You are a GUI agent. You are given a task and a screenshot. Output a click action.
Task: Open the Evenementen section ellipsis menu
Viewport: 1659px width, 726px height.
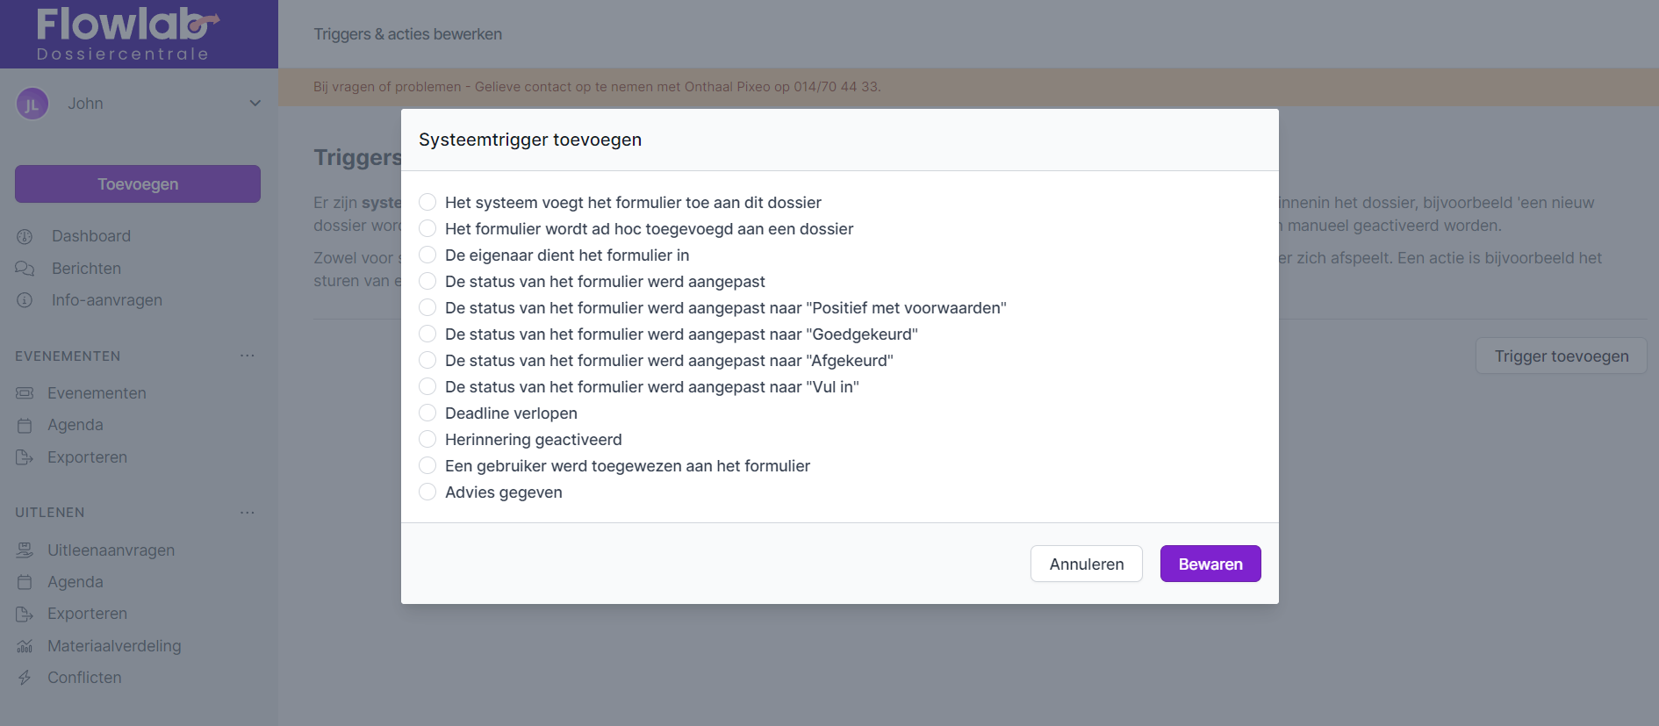(x=248, y=356)
